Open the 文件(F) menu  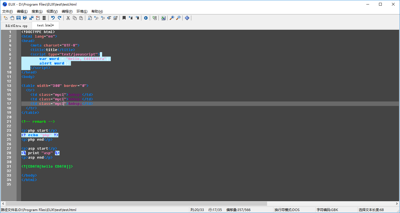tap(8, 11)
